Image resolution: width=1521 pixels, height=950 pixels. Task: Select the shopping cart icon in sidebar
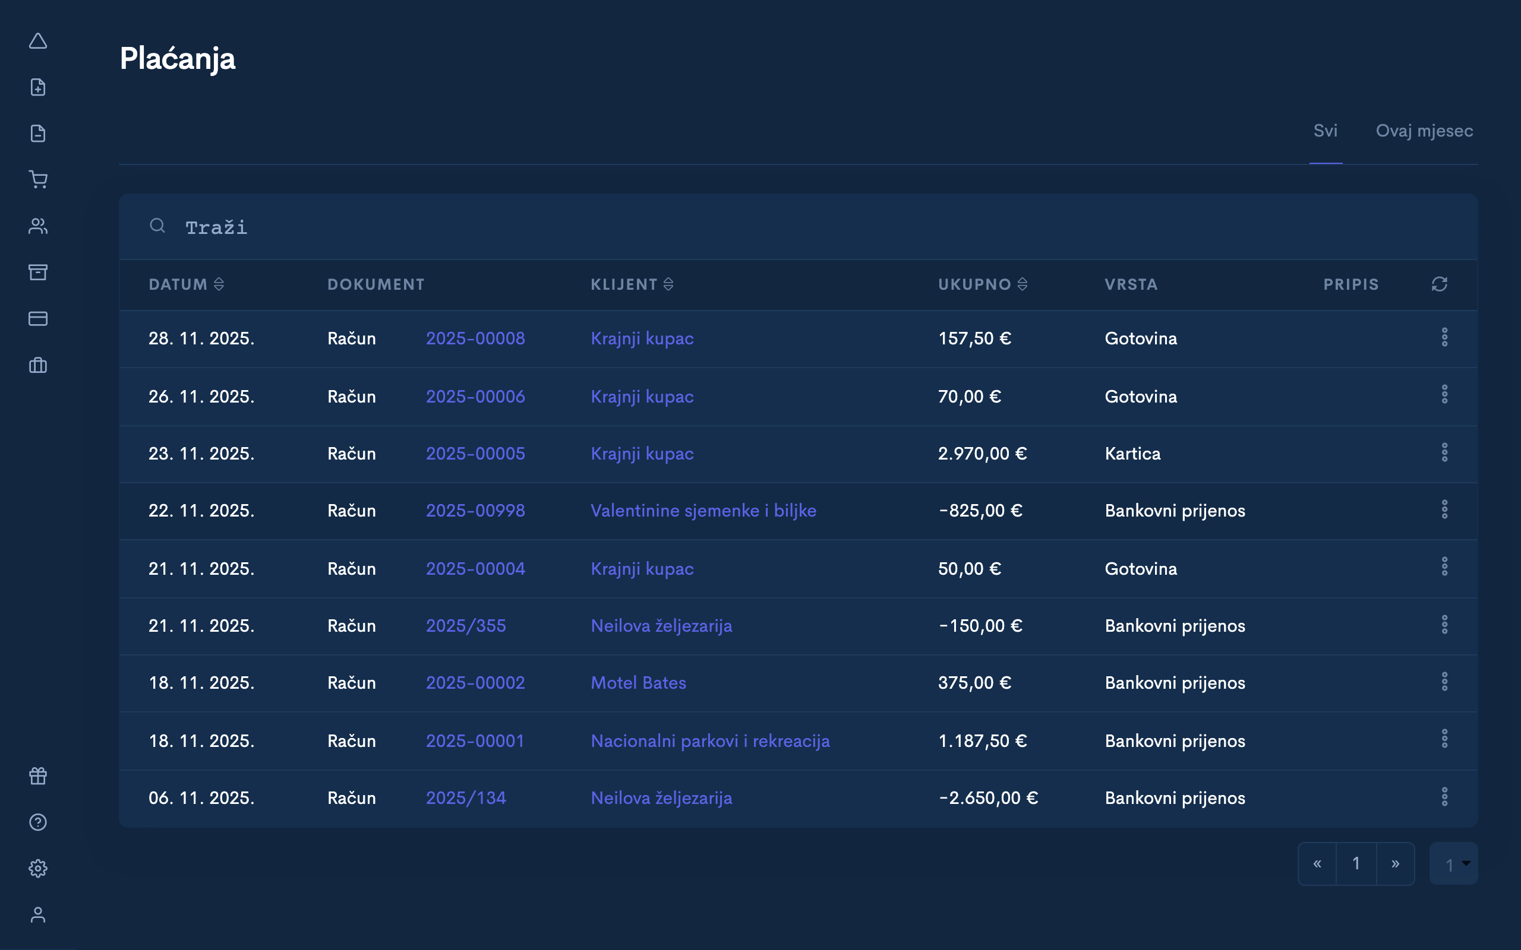coord(37,180)
